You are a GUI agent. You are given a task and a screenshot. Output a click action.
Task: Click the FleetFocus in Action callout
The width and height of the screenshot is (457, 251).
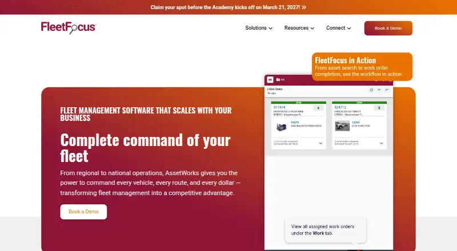(362, 67)
